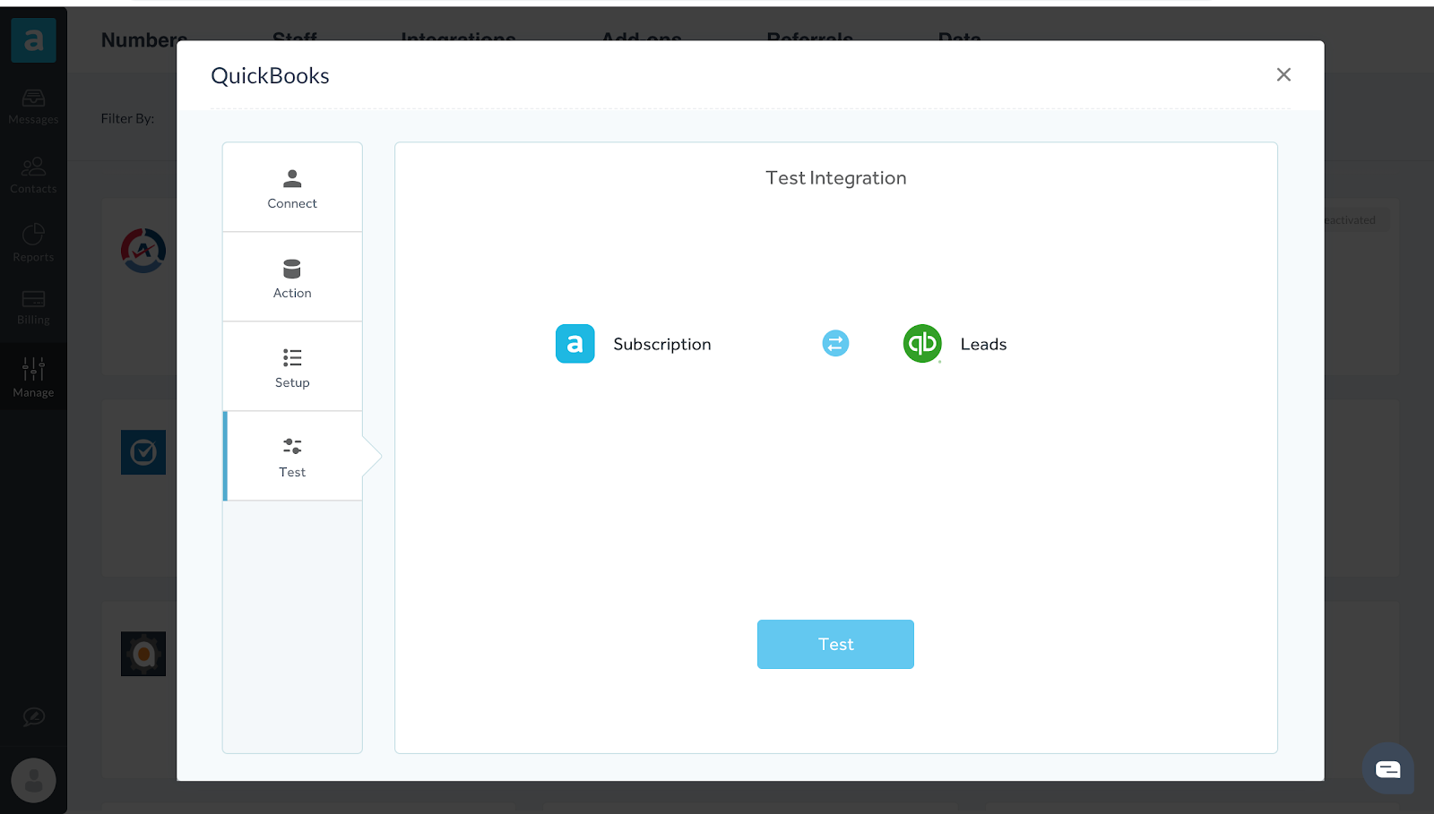The width and height of the screenshot is (1434, 814).
Task: Click the blue Test button
Action: 835,644
